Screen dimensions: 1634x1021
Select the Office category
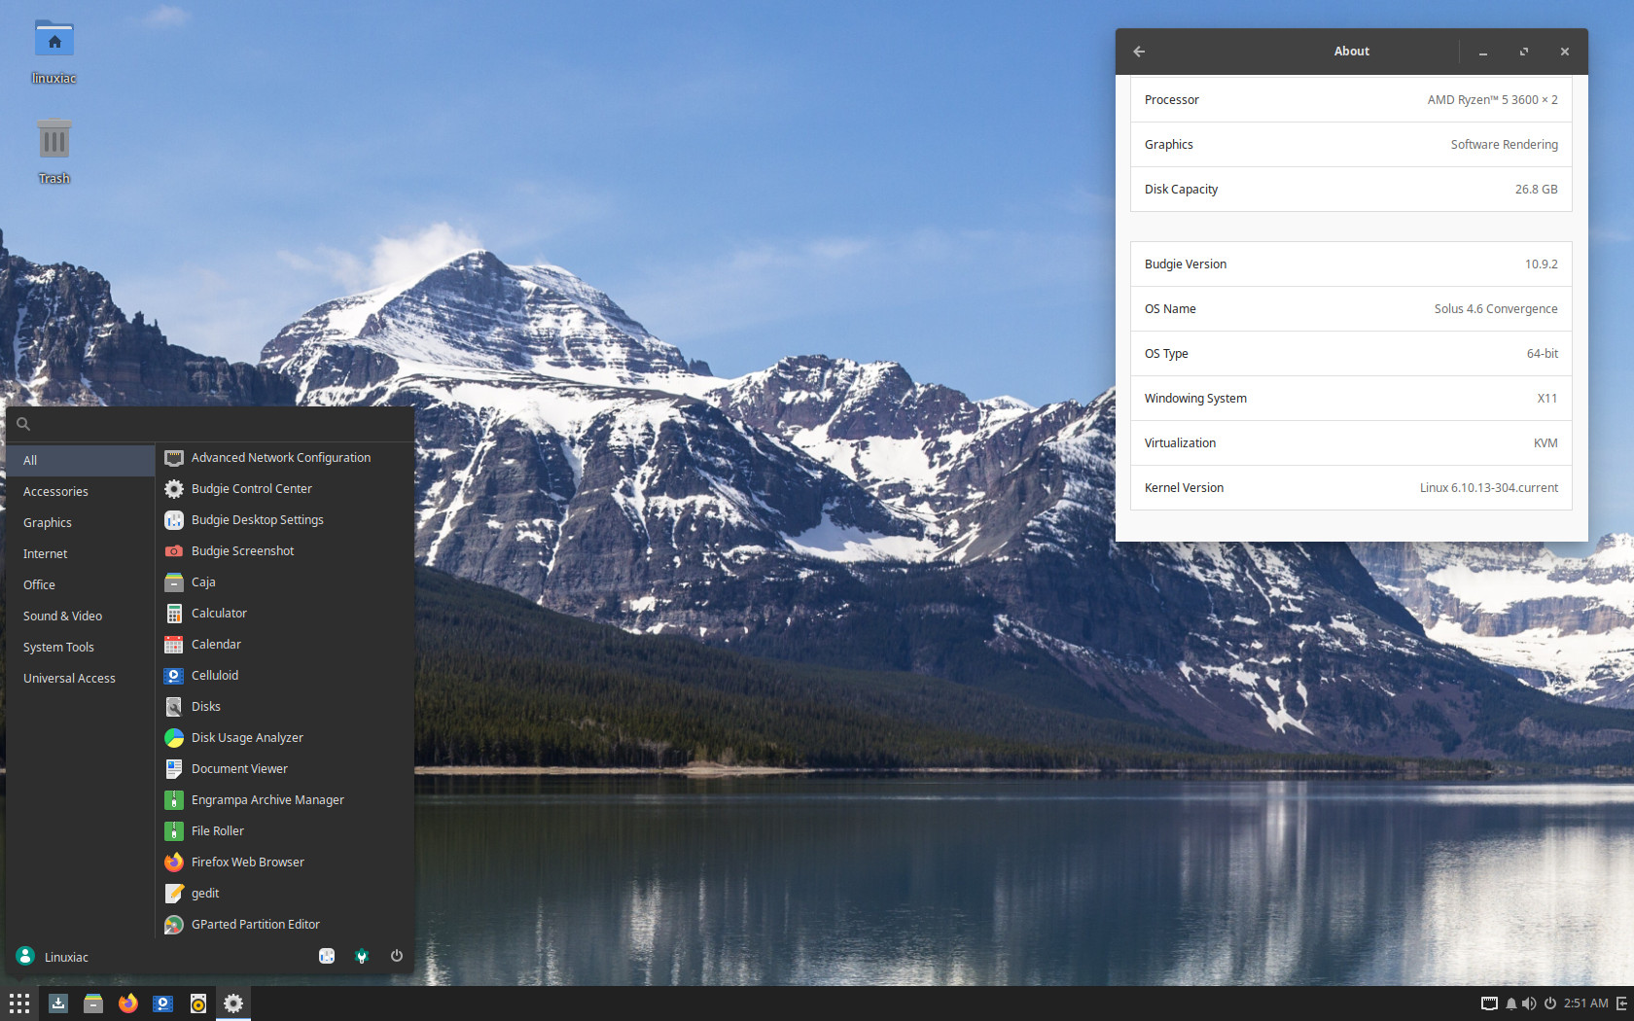pyautogui.click(x=81, y=585)
